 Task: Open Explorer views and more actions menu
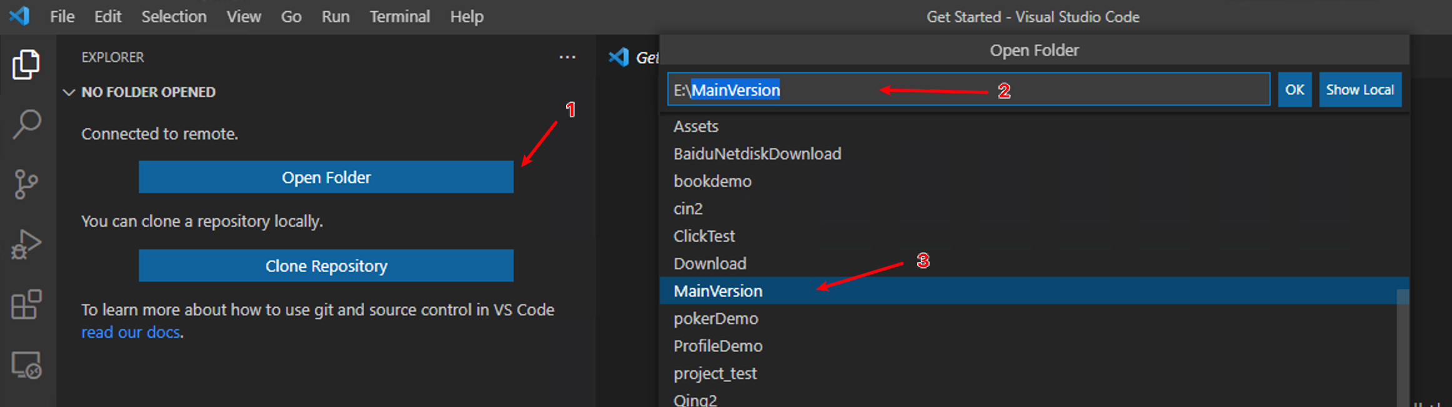click(x=567, y=57)
